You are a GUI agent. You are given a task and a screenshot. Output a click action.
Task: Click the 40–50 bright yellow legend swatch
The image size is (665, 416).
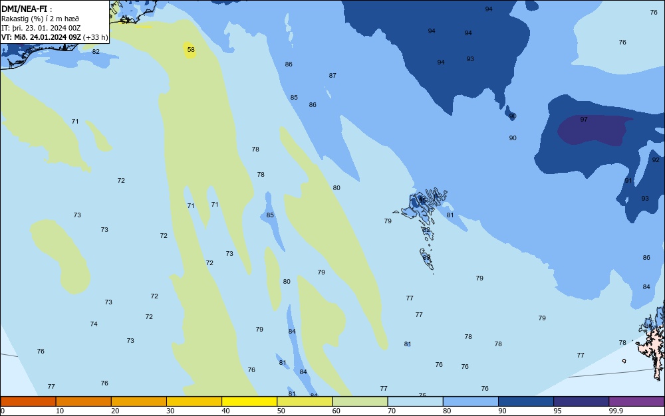point(249,401)
